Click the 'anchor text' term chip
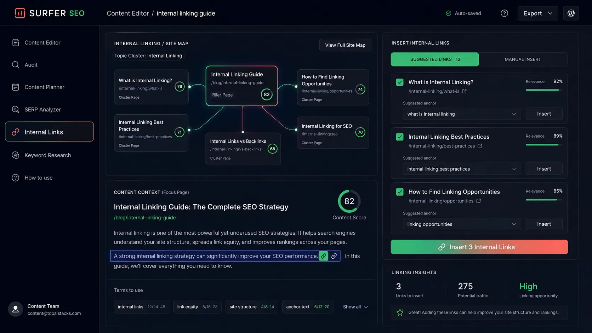Viewport: 592px width, 333px height. pos(308,307)
